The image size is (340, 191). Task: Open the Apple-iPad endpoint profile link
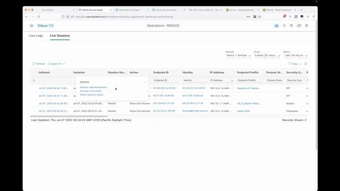243,111
